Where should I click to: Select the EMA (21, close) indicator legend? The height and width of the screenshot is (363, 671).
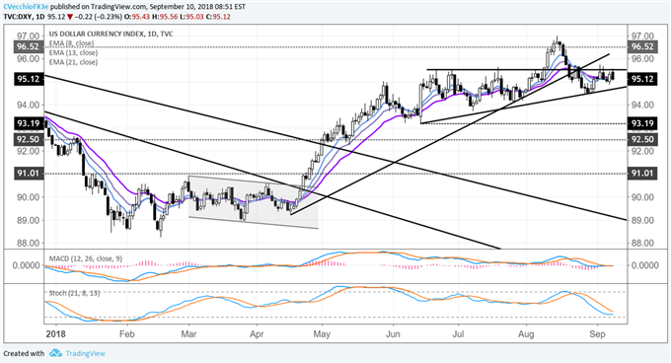coord(73,62)
